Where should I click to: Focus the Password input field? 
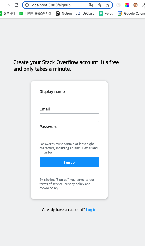[x=69, y=135]
